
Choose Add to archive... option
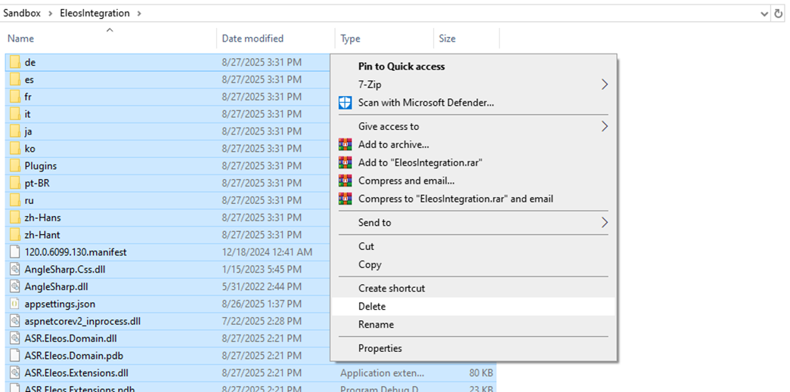click(394, 144)
